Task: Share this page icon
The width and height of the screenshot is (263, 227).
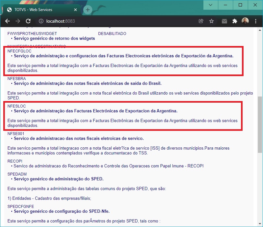Action: click(201, 21)
